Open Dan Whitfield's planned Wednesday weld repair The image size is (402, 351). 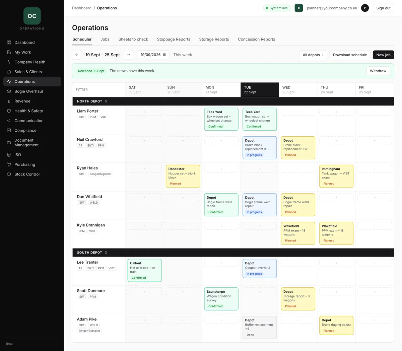pos(298,205)
